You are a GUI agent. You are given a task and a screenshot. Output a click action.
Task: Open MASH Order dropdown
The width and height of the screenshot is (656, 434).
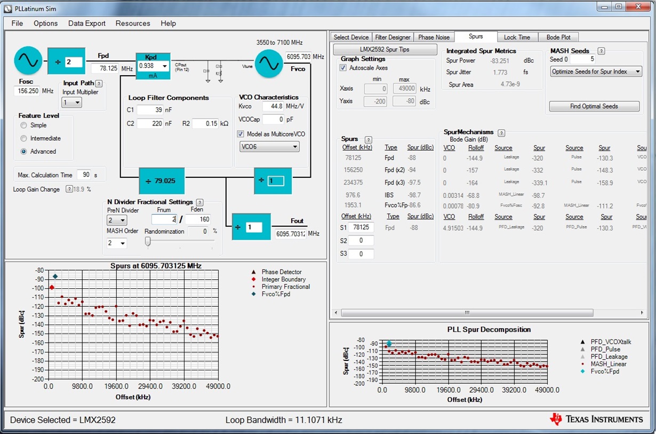tap(117, 243)
